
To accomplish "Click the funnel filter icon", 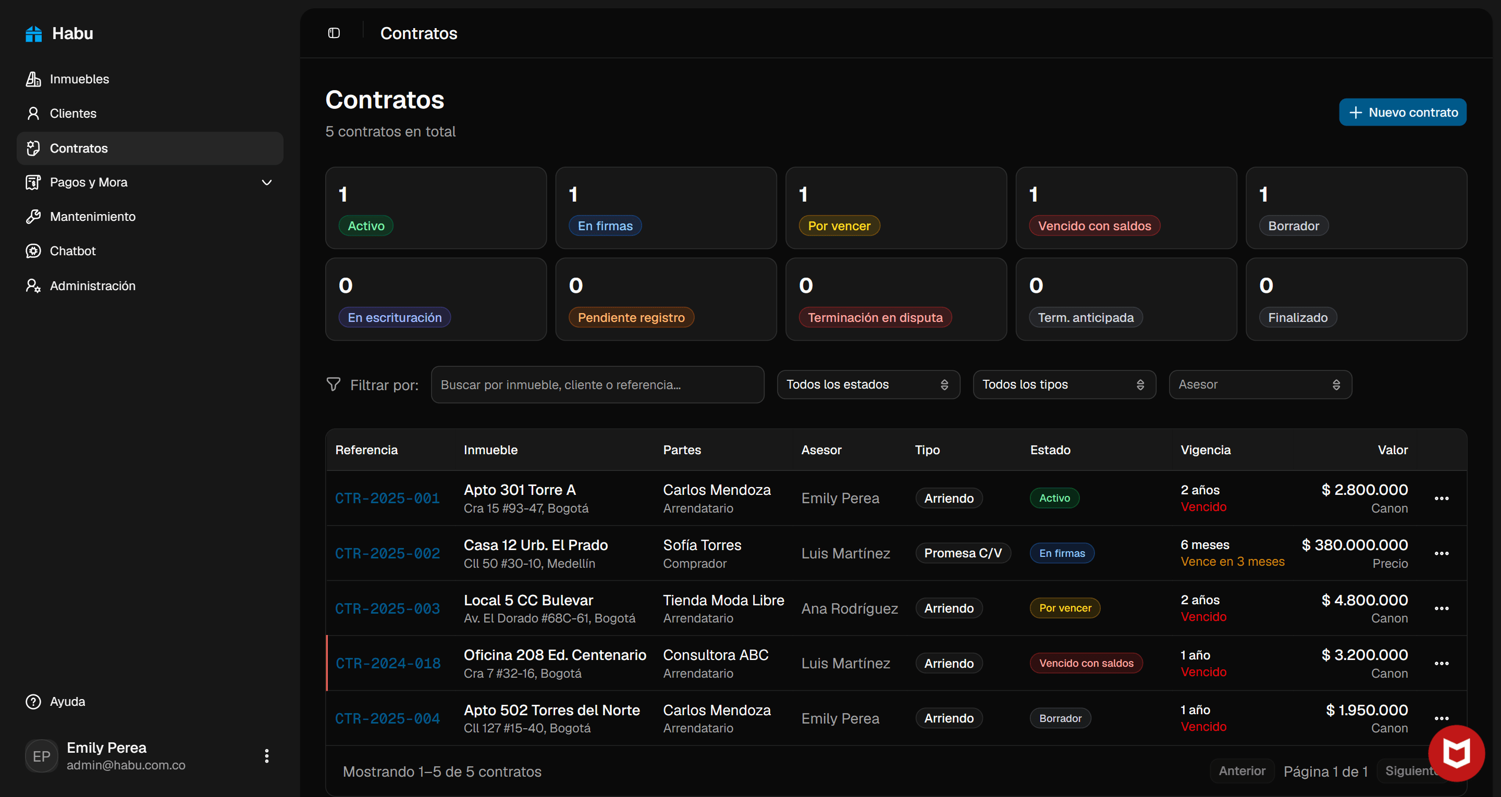I will 334,384.
